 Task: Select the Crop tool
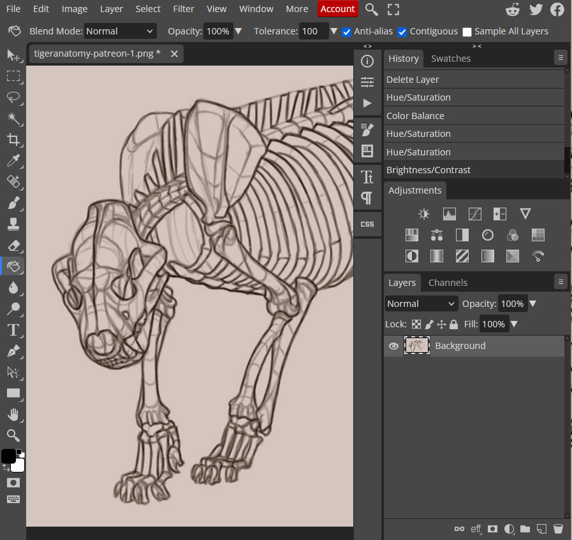[13, 139]
